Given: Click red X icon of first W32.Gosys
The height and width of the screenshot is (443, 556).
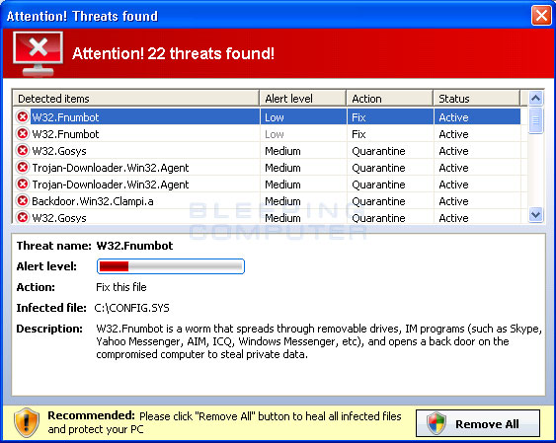Looking at the screenshot, I should click(x=23, y=151).
